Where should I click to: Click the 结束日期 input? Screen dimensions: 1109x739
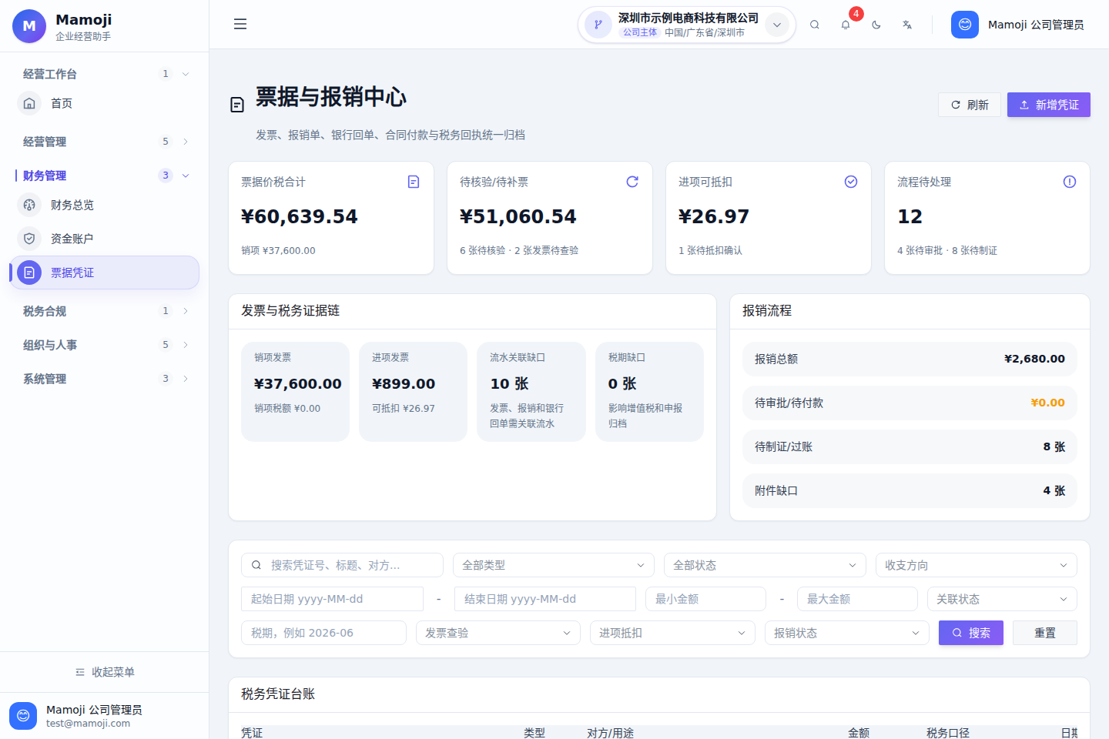tap(545, 599)
